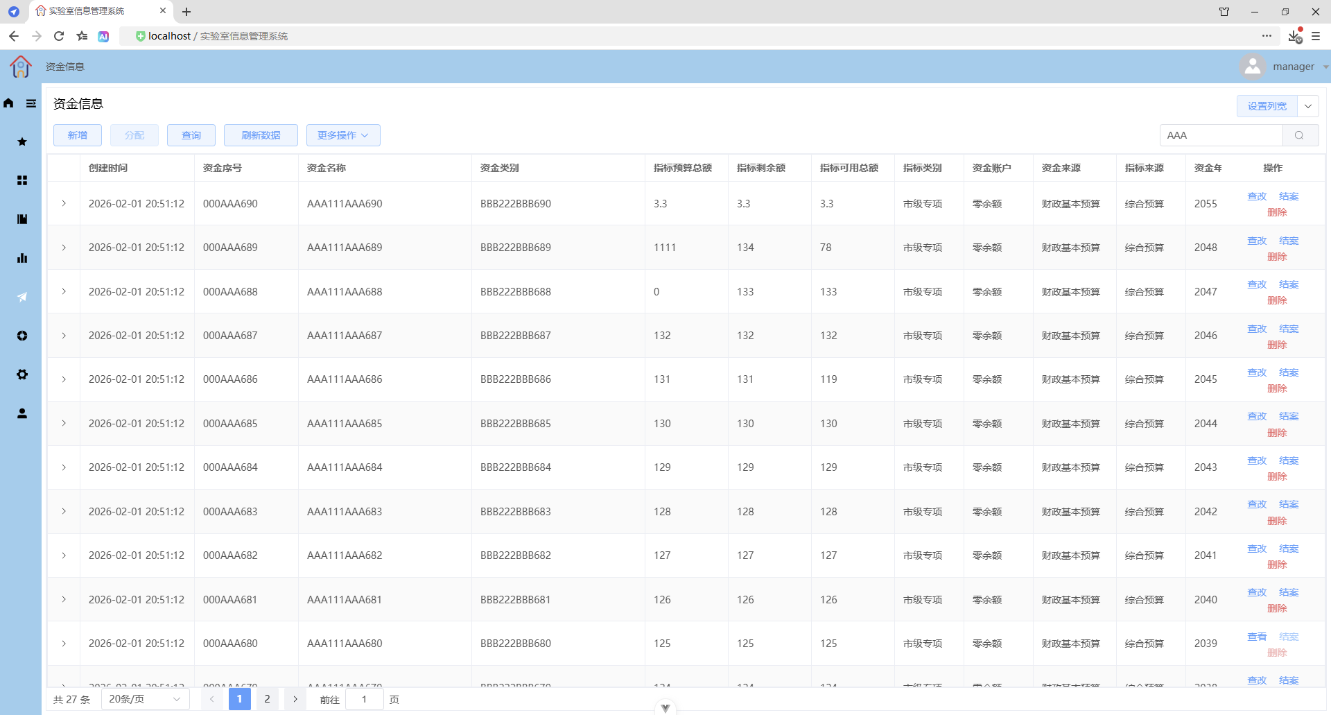The image size is (1331, 715).
Task: Click the 新增 button
Action: coord(78,135)
